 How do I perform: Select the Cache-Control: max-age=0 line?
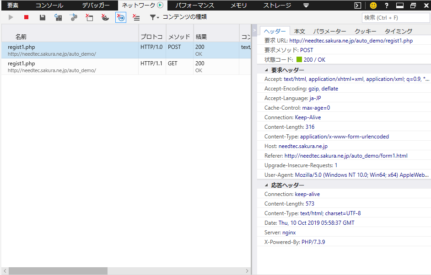click(x=344, y=108)
